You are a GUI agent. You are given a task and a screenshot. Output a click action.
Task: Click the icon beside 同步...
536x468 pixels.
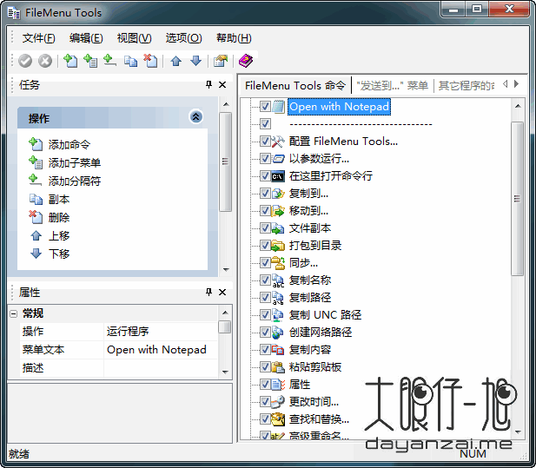pyautogui.click(x=278, y=263)
